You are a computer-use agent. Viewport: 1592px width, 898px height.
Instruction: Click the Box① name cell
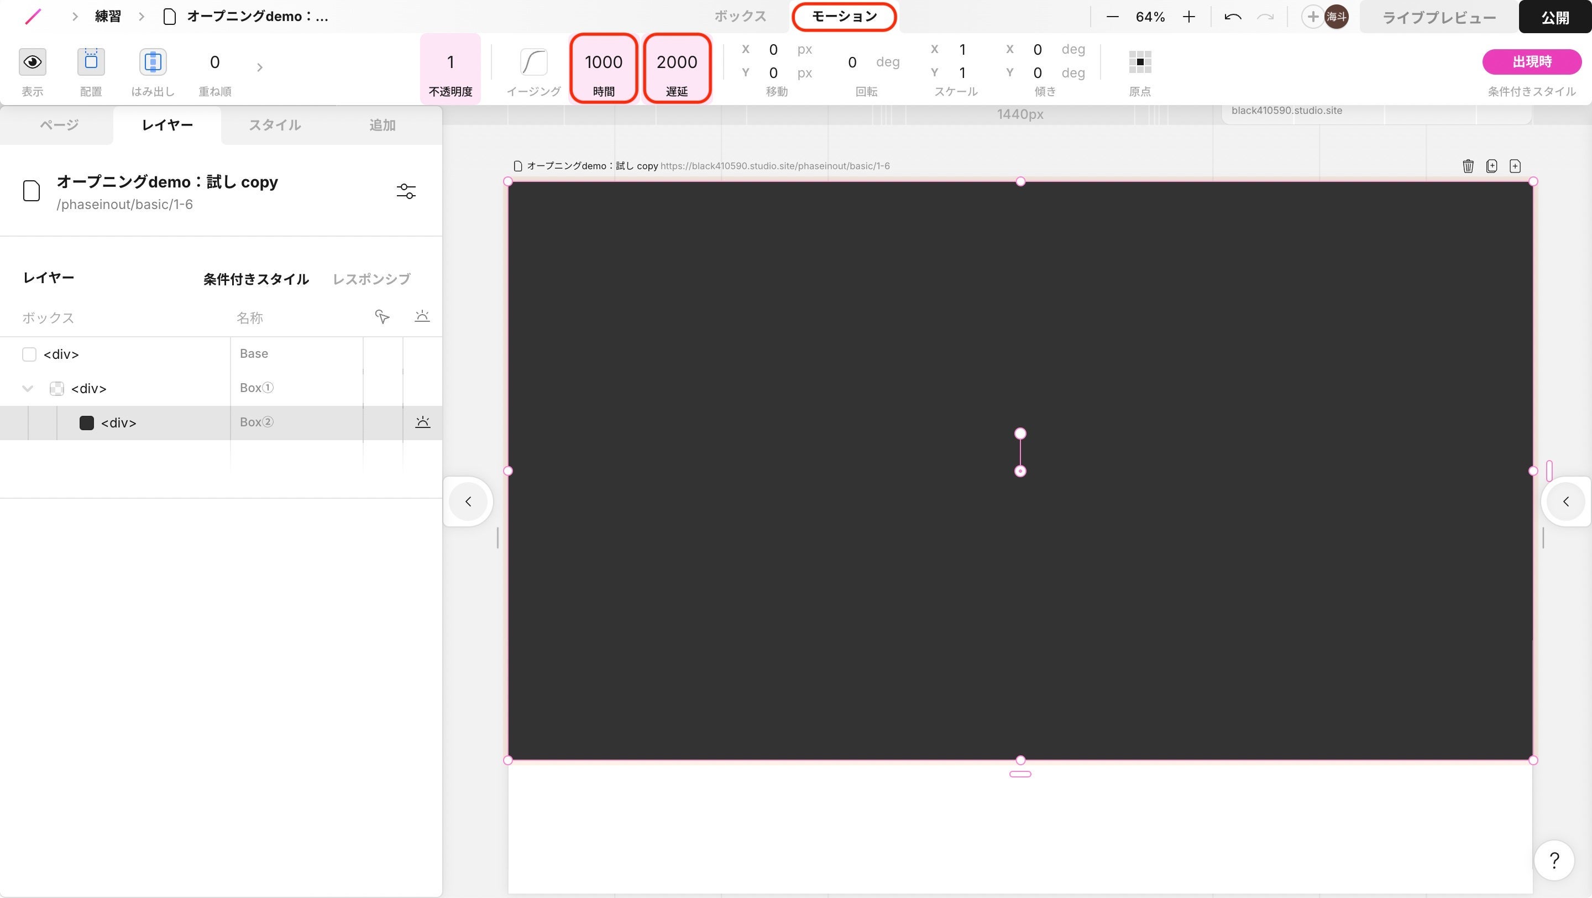(297, 388)
